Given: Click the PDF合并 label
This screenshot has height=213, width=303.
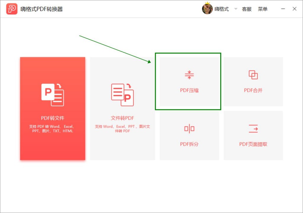Looking at the screenshot, I should click(253, 90).
